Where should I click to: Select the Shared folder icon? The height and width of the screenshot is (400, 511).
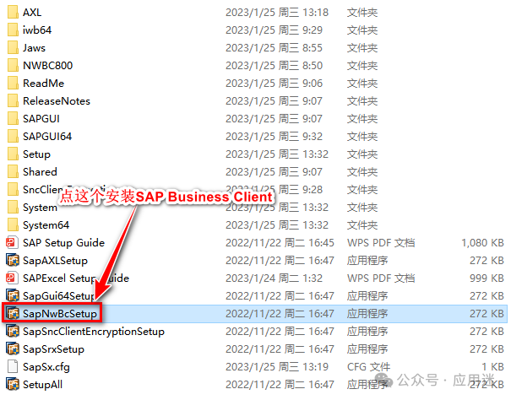coord(13,171)
